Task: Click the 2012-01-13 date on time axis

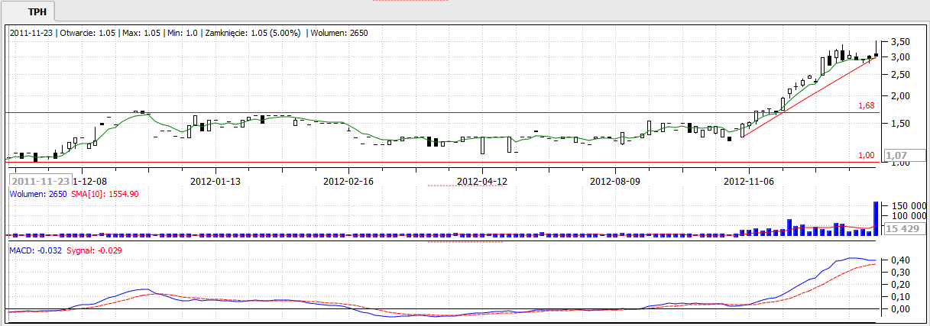Action: pyautogui.click(x=215, y=181)
